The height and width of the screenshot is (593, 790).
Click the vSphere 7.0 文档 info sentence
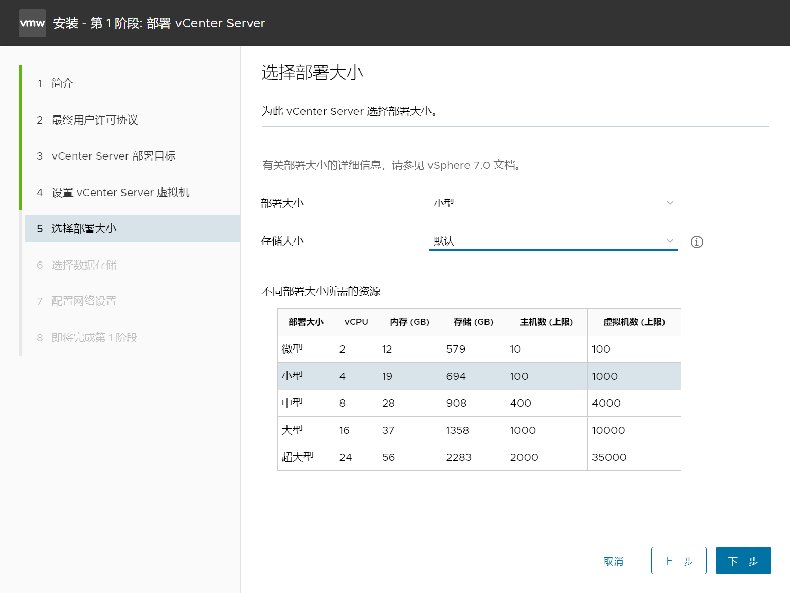point(392,165)
